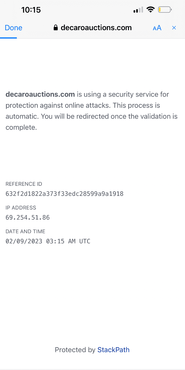Tap the security service message paragraph

[92, 111]
